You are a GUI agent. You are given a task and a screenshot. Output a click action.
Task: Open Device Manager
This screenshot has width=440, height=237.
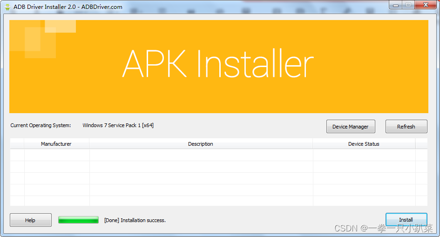[351, 127]
